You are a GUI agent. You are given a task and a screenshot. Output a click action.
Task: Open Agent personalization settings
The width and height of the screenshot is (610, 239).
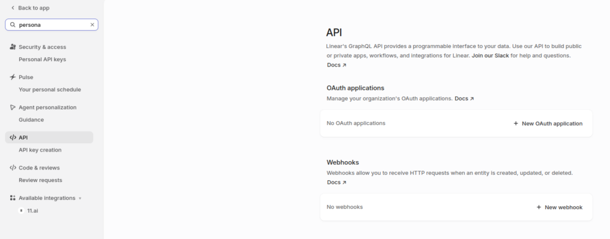point(48,108)
